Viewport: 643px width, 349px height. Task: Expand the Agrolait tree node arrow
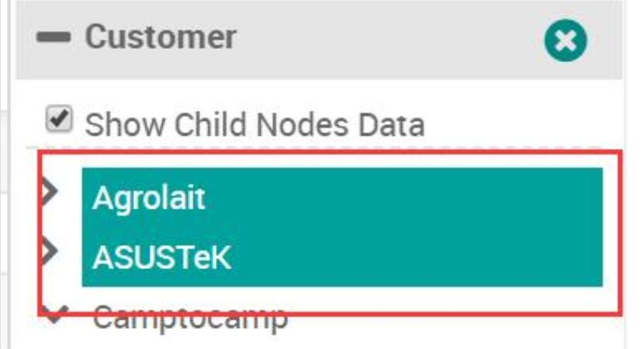(51, 195)
